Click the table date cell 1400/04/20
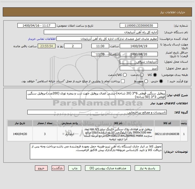Image resolution: width=195 pixels, height=189 pixels. tap(20, 134)
